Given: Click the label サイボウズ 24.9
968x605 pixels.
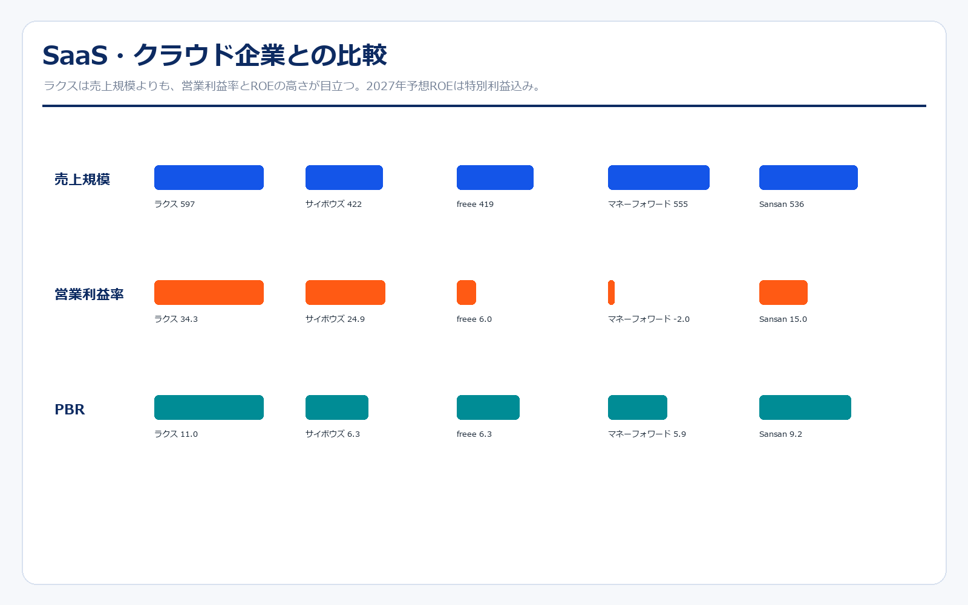Looking at the screenshot, I should [335, 319].
